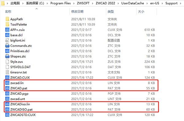Expand chevron after ZWSOFT breadcrumb
The height and width of the screenshot is (121, 184).
click(93, 3)
